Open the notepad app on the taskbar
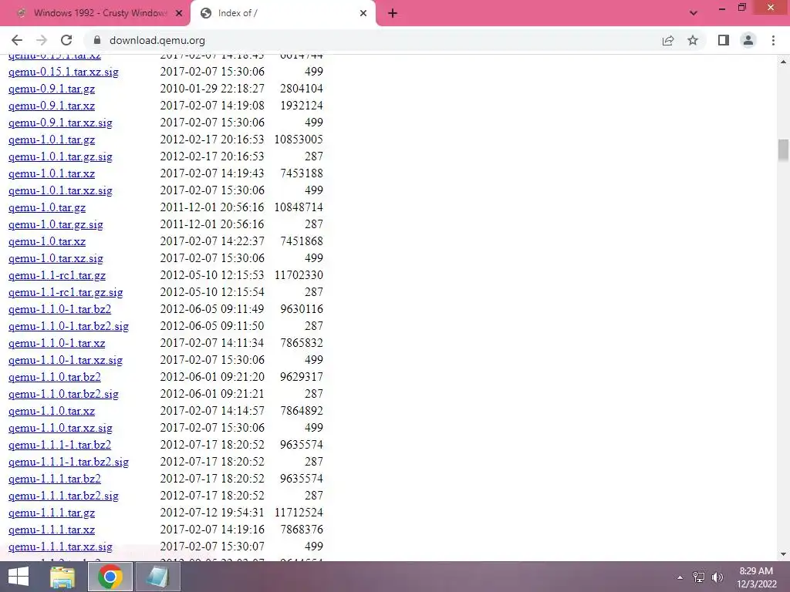This screenshot has width=790, height=592. [157, 577]
